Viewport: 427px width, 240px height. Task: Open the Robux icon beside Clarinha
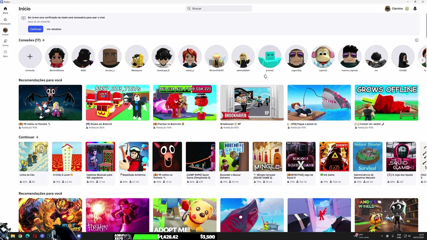point(407,9)
